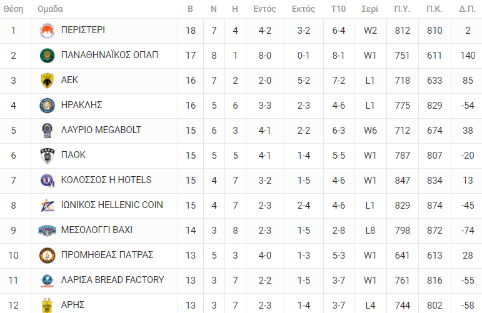
Task: Click the ΠΕΡΙΣΤΕΡΙ team logo
Action: tap(47, 31)
